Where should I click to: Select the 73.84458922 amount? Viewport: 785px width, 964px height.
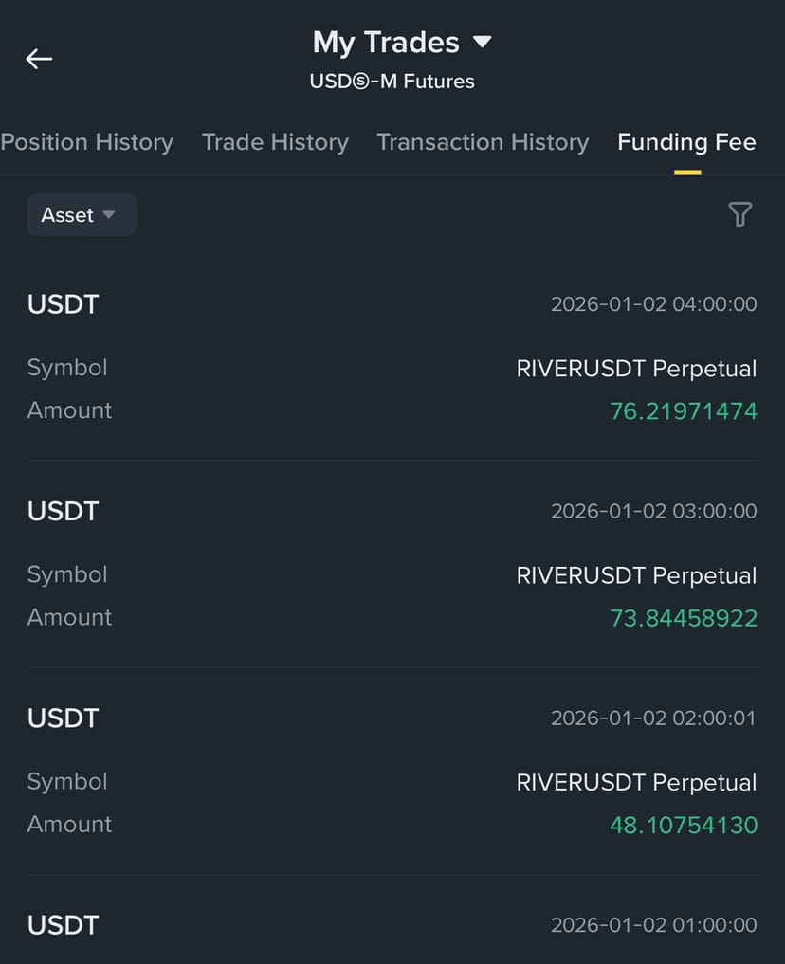pos(683,618)
